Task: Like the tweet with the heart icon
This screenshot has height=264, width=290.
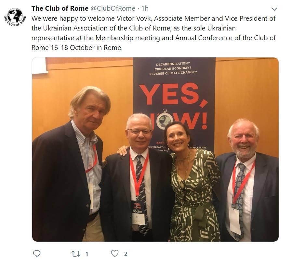Action: click(x=114, y=254)
